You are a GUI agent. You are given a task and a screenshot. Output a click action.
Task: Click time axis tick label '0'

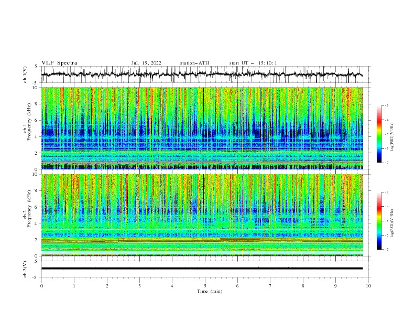[x=41, y=286]
